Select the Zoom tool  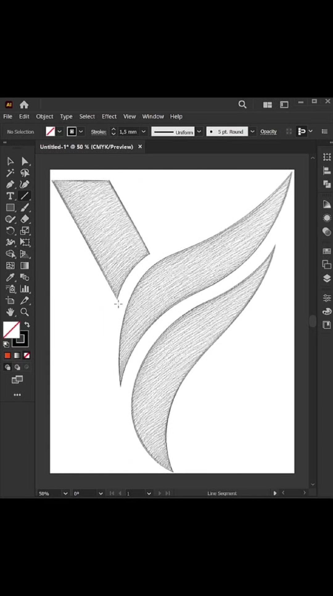25,312
